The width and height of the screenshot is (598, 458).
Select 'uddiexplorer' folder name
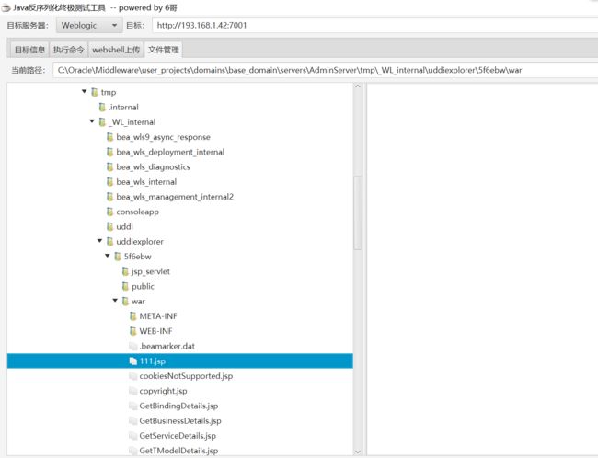(140, 241)
